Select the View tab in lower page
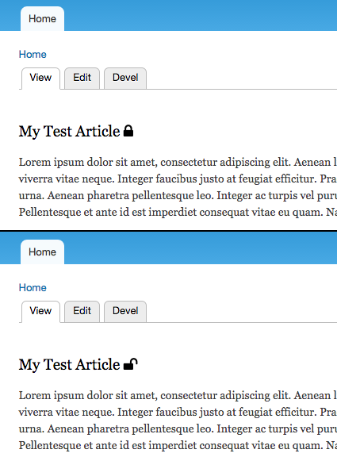 [40, 311]
